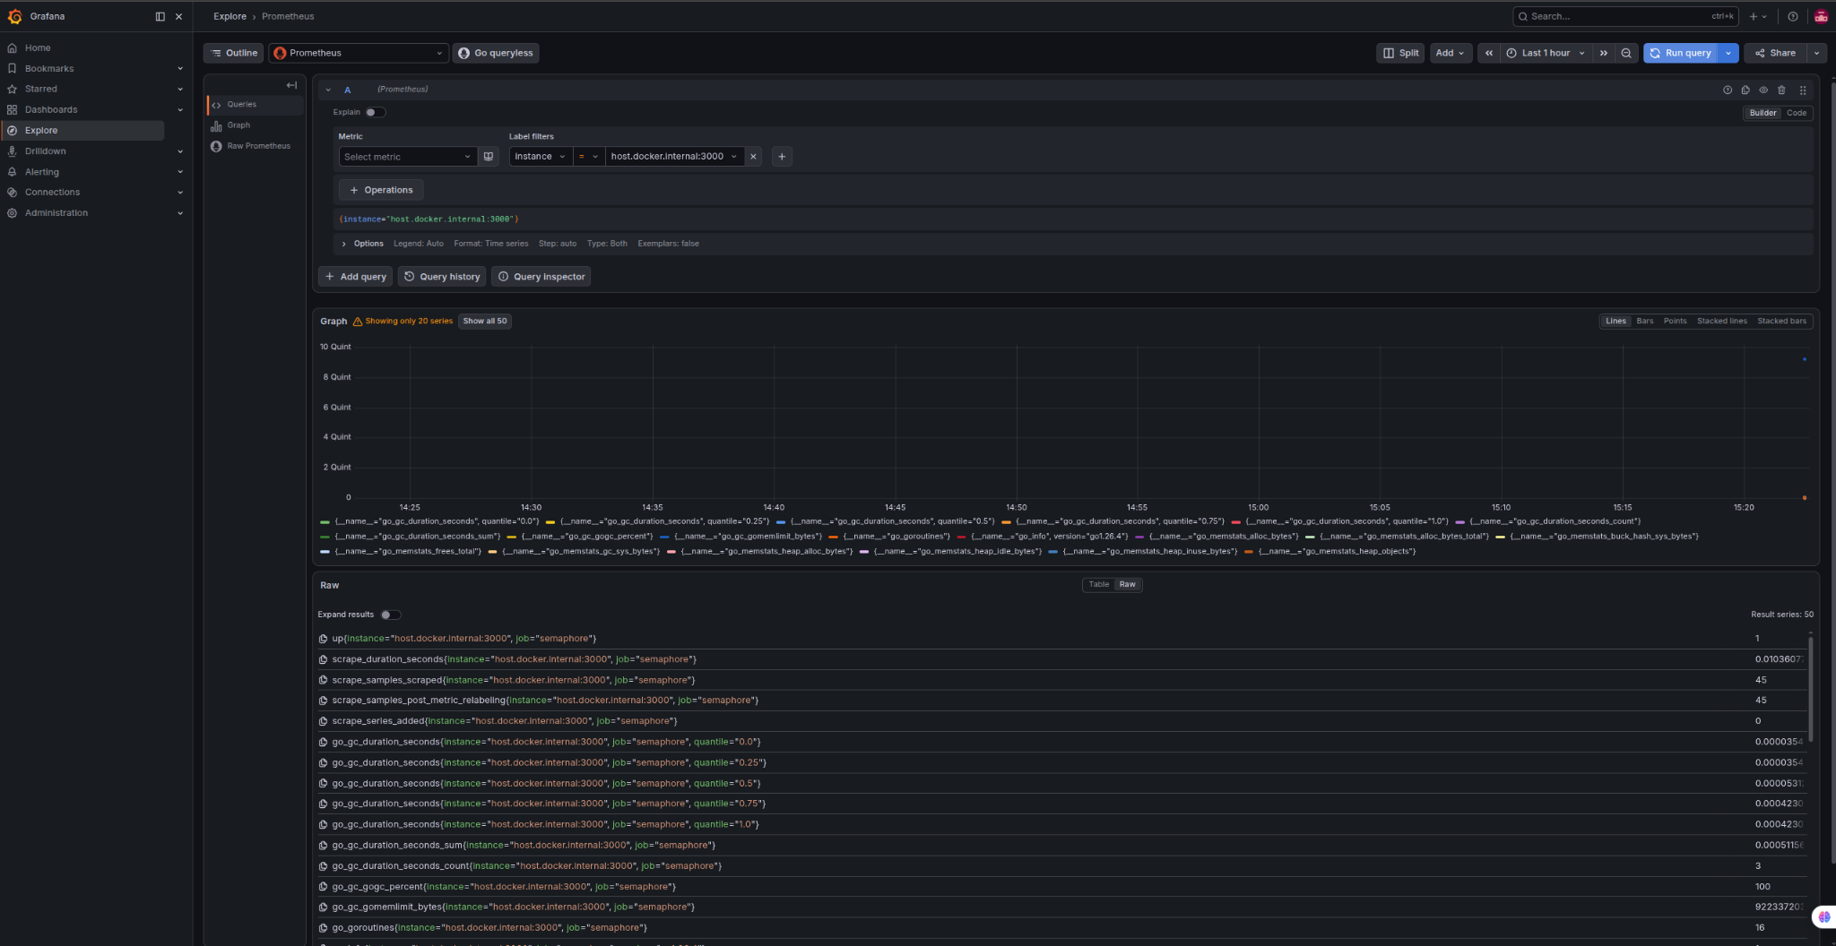The image size is (1836, 946).
Task: Show query A help icon
Action: (x=1728, y=90)
